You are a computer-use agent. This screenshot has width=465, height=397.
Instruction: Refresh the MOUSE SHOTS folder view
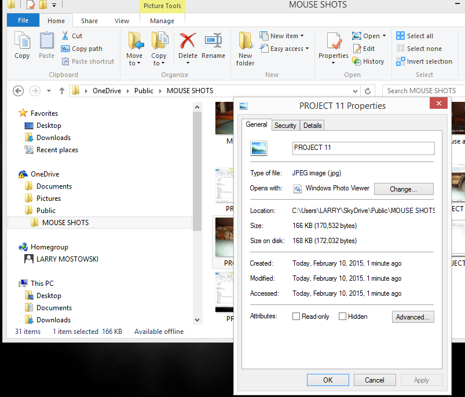[x=368, y=91]
